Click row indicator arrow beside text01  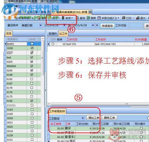[5, 44]
